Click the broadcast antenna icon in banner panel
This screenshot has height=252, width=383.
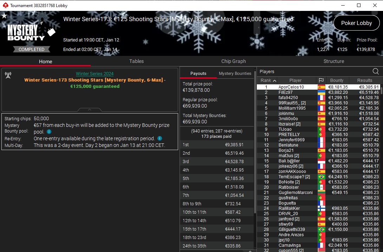click(x=8, y=75)
